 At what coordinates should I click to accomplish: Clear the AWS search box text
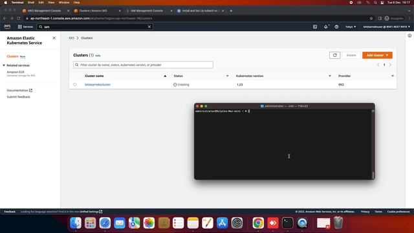(149, 27)
